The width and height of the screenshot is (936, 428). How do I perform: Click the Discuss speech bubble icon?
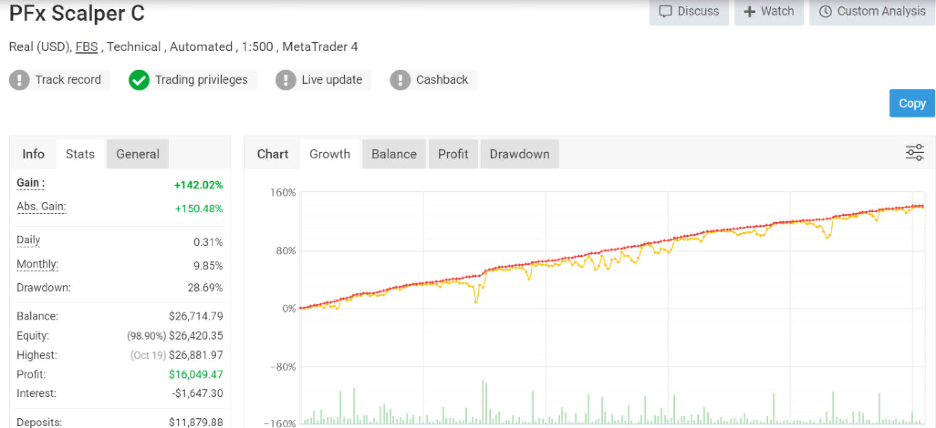665,11
